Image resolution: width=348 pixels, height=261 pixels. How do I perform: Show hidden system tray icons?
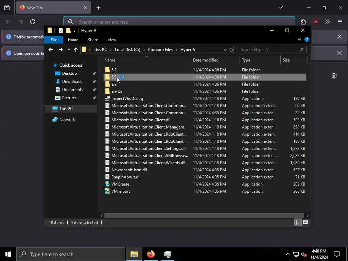click(x=288, y=254)
